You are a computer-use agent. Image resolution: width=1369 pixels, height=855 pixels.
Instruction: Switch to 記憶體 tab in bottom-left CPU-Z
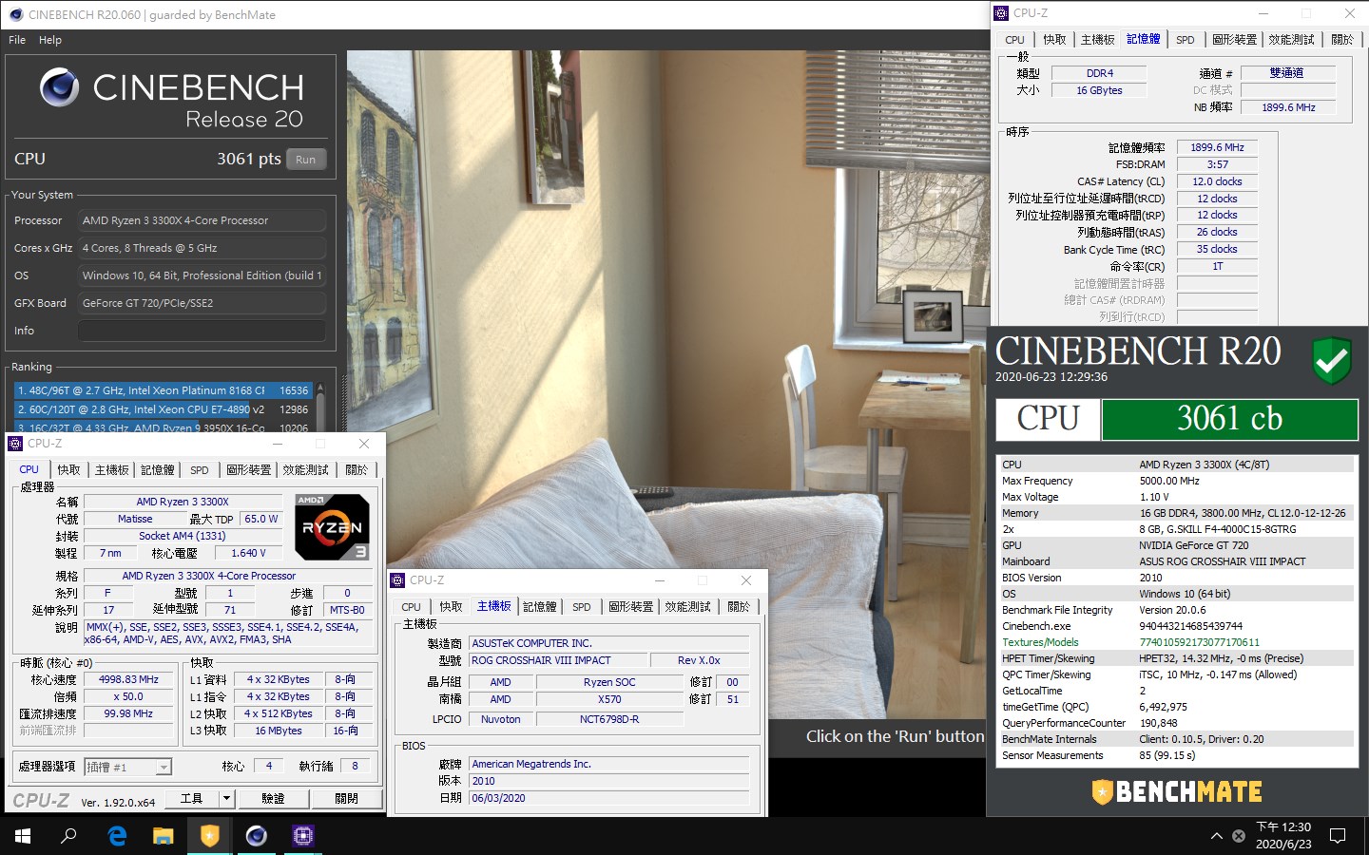coord(158,470)
